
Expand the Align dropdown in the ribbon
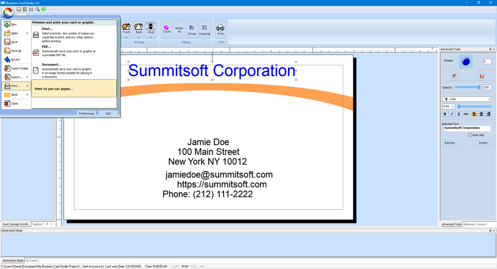151,37
